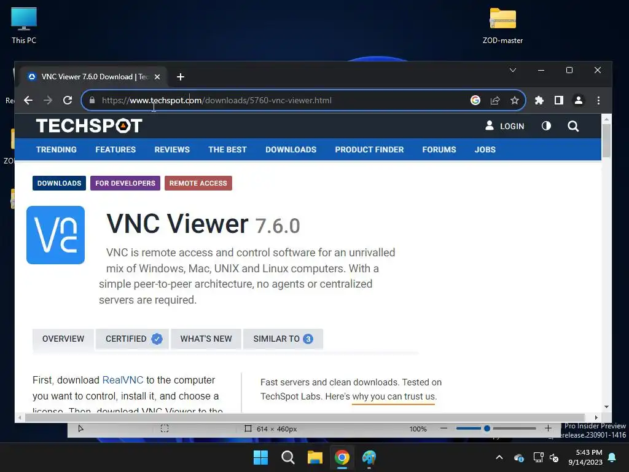The image size is (629, 472).
Task: Follow the RealVNC link
Action: click(x=123, y=380)
